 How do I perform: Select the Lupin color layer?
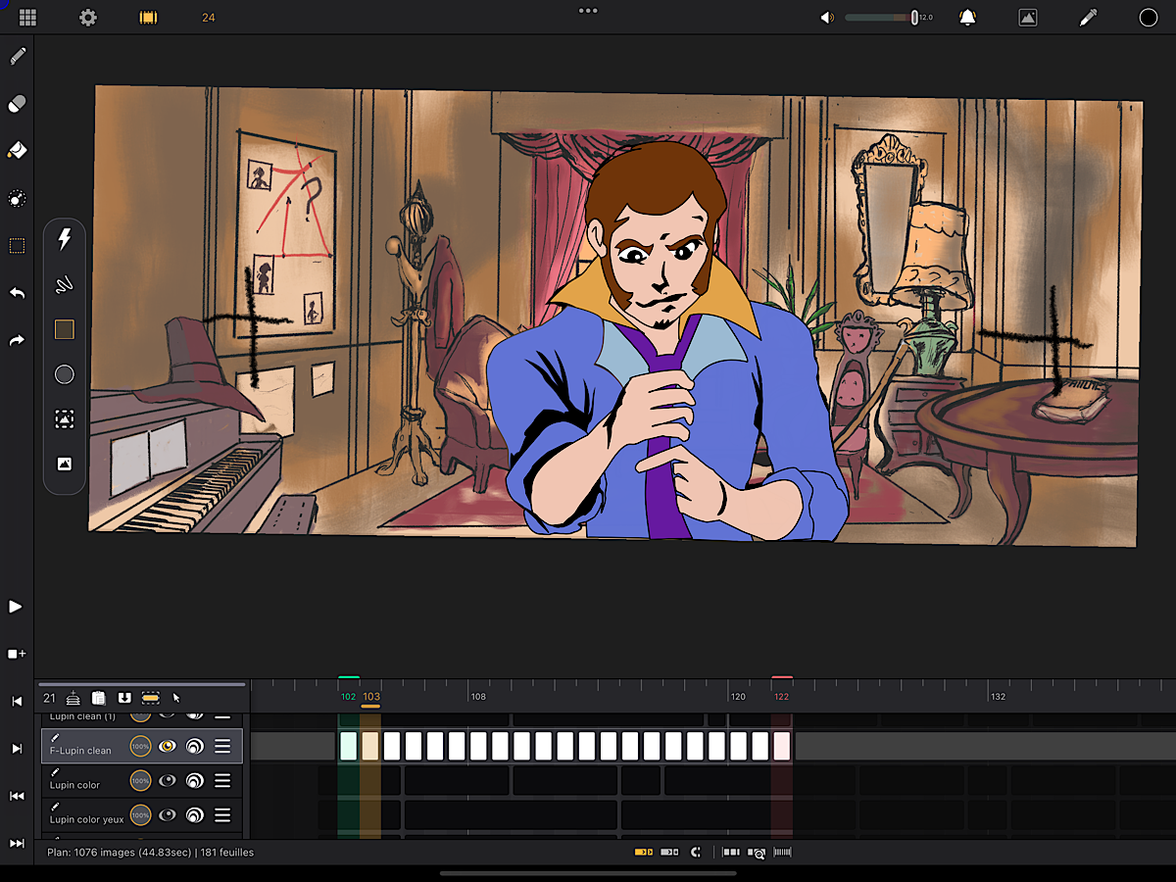tap(142, 780)
